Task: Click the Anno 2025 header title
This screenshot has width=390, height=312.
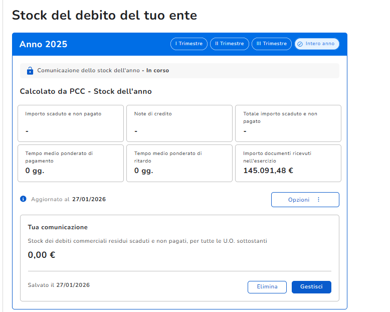Action: pos(44,44)
